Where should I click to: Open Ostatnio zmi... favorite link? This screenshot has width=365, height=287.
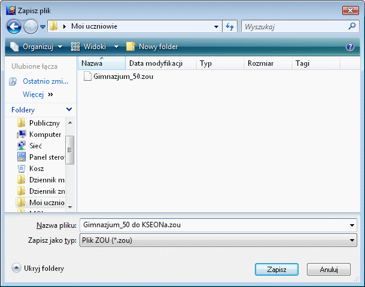[45, 81]
